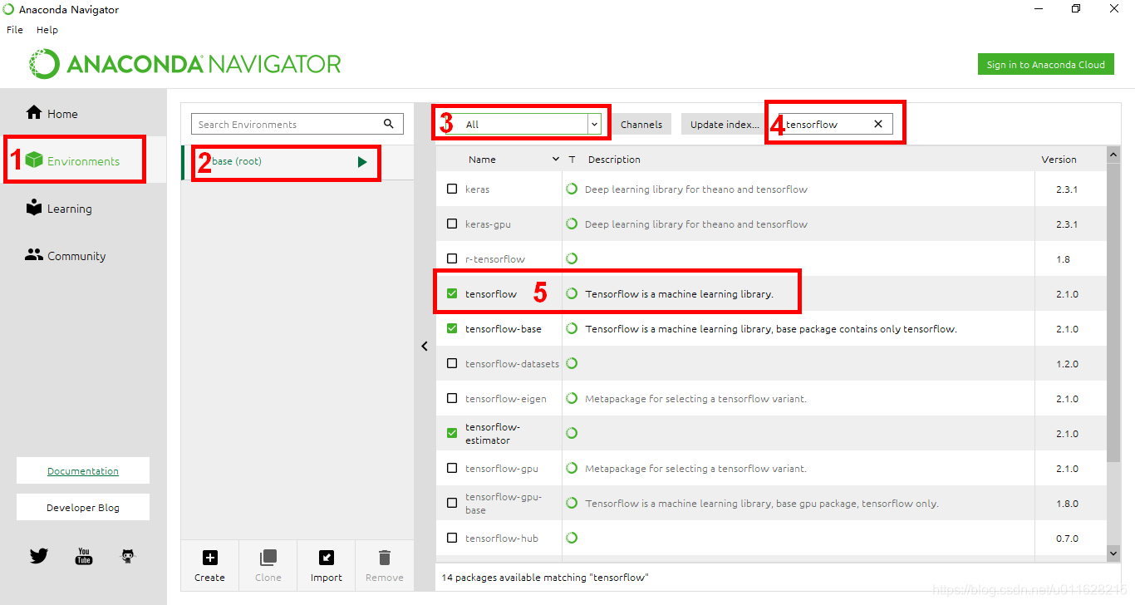The width and height of the screenshot is (1135, 605).
Task: Tick the tensorflow-eigen package checkbox
Action: (x=452, y=398)
